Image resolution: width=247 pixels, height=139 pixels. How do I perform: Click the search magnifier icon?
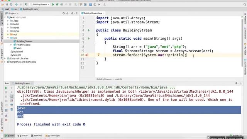pyautogui.click(x=245, y=4)
